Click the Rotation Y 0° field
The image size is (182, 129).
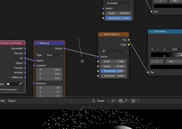click(x=49, y=92)
